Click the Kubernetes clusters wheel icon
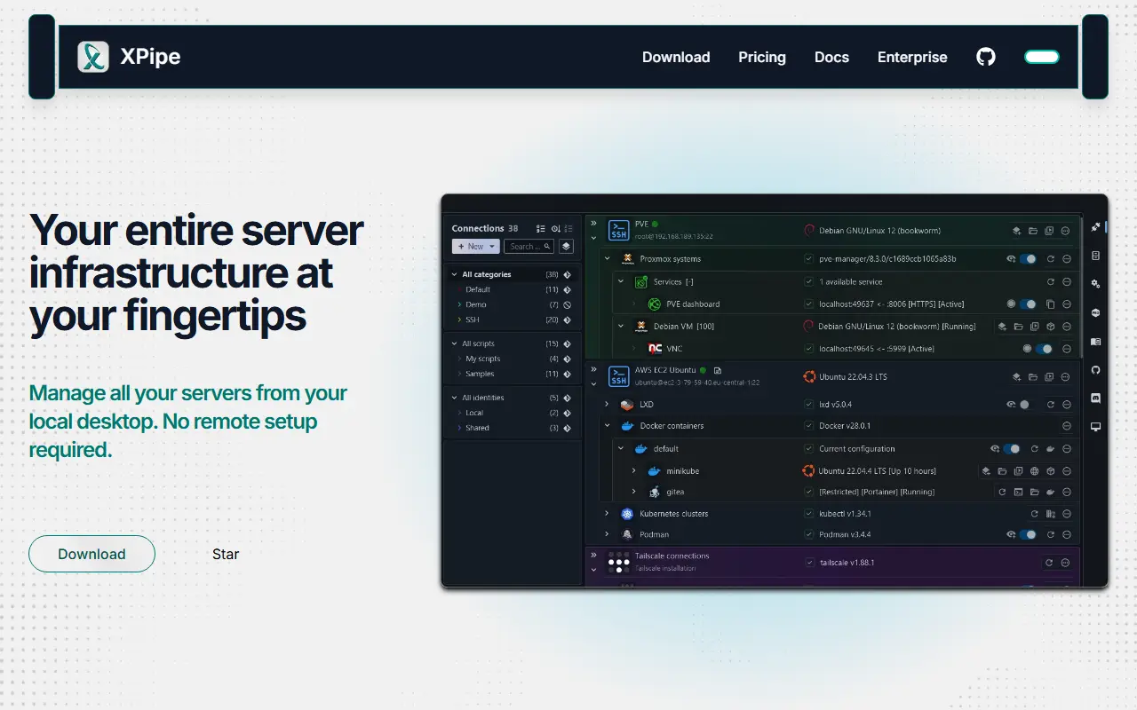1137x710 pixels. pos(627,514)
